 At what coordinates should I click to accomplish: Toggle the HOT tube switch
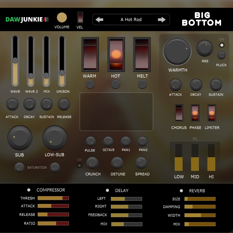[116, 54]
